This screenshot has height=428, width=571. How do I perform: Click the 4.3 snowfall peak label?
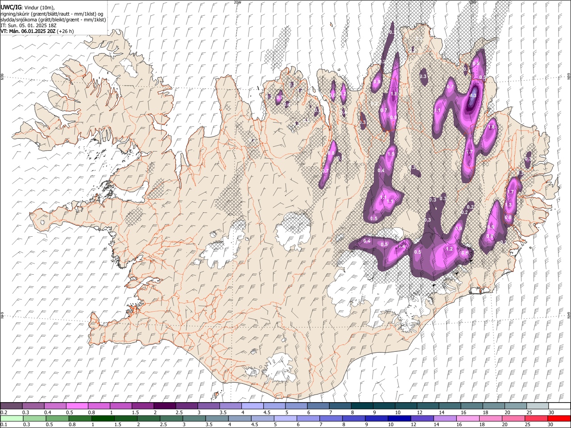(473, 95)
